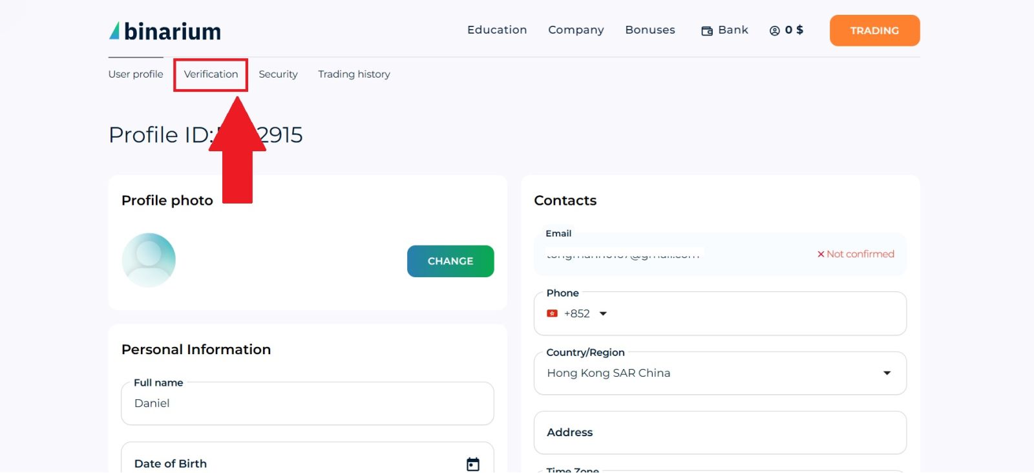Select the User profile tab

point(136,74)
